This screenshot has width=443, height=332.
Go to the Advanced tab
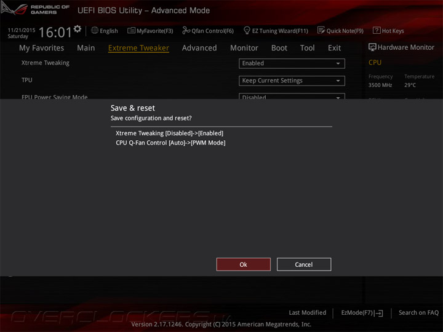coord(199,48)
